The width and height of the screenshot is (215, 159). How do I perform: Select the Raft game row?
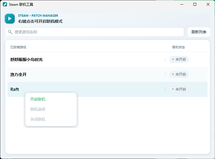(x=108, y=89)
